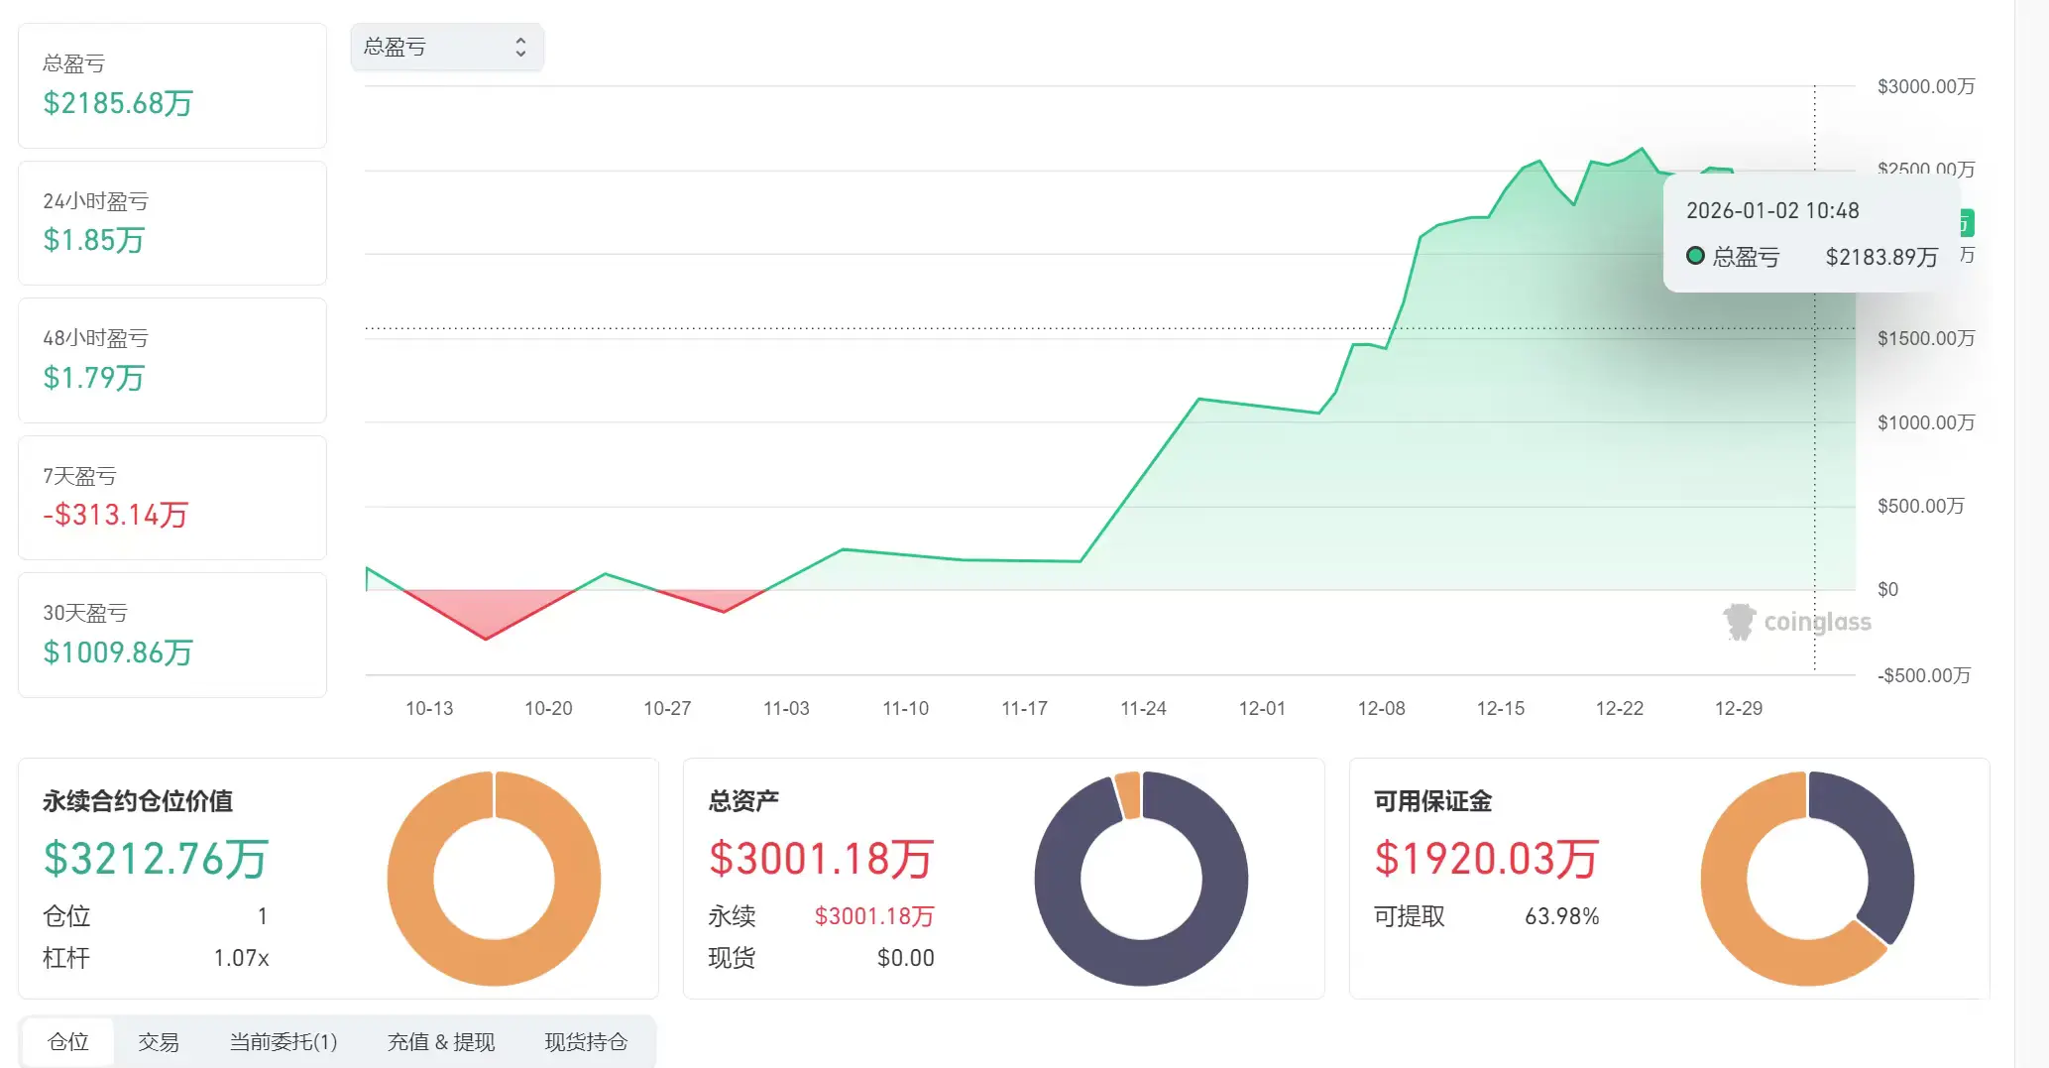Image resolution: width=2049 pixels, height=1068 pixels.
Task: Select the 48小时盈亏 label
Action: click(x=95, y=338)
